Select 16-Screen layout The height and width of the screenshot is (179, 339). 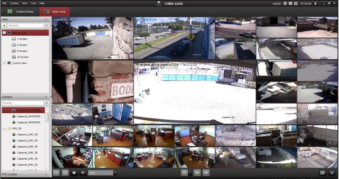tap(23, 57)
